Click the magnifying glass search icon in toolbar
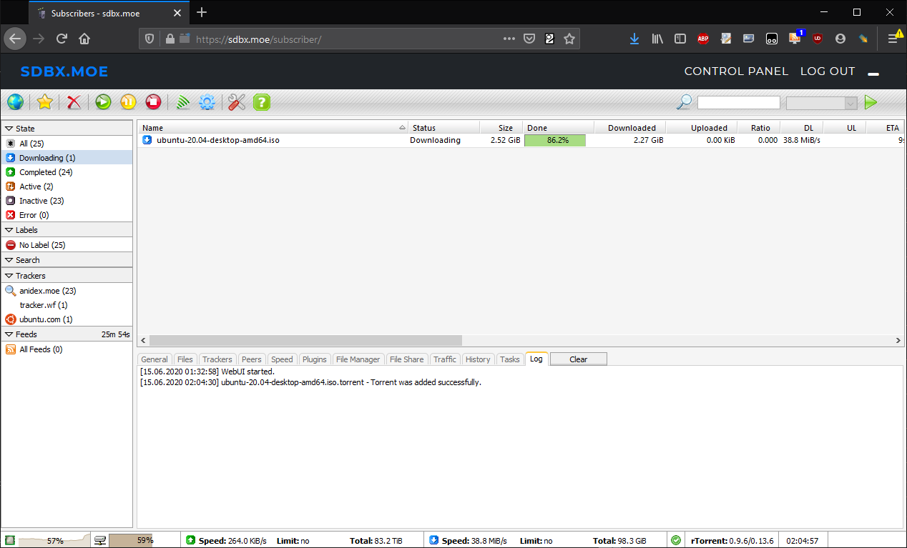907x548 pixels. 685,102
